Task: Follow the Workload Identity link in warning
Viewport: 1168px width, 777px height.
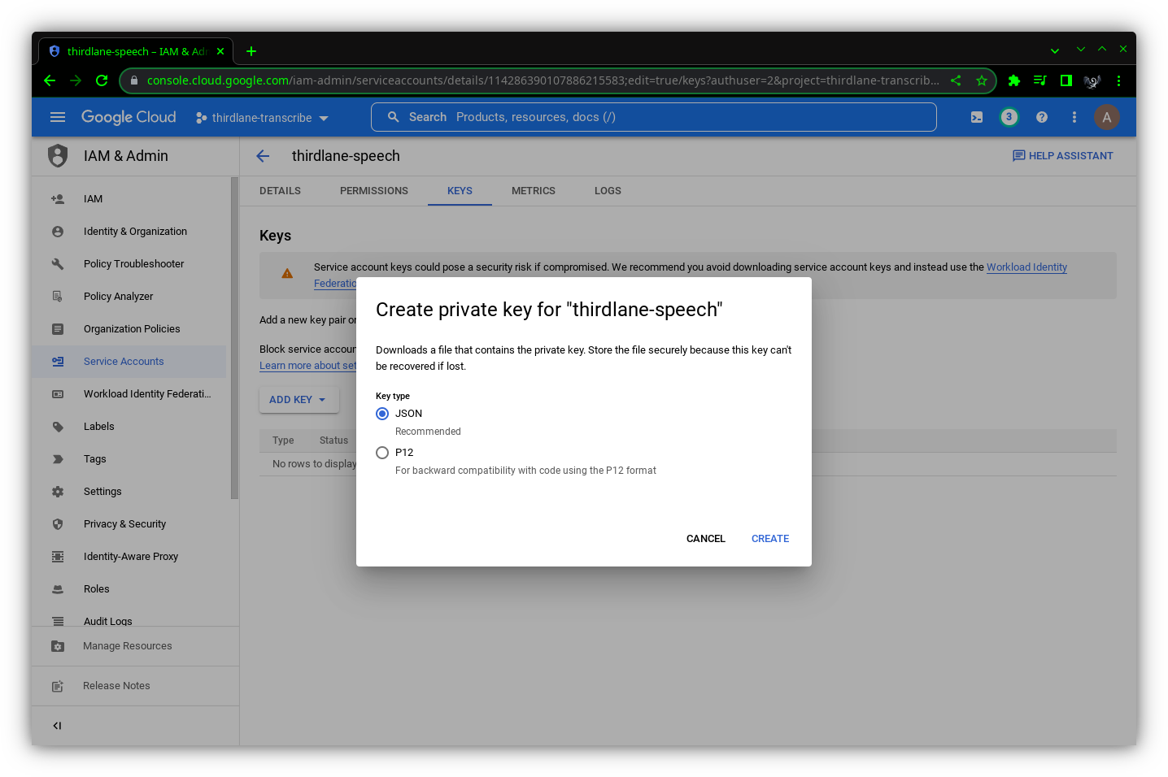Action: (x=1026, y=267)
